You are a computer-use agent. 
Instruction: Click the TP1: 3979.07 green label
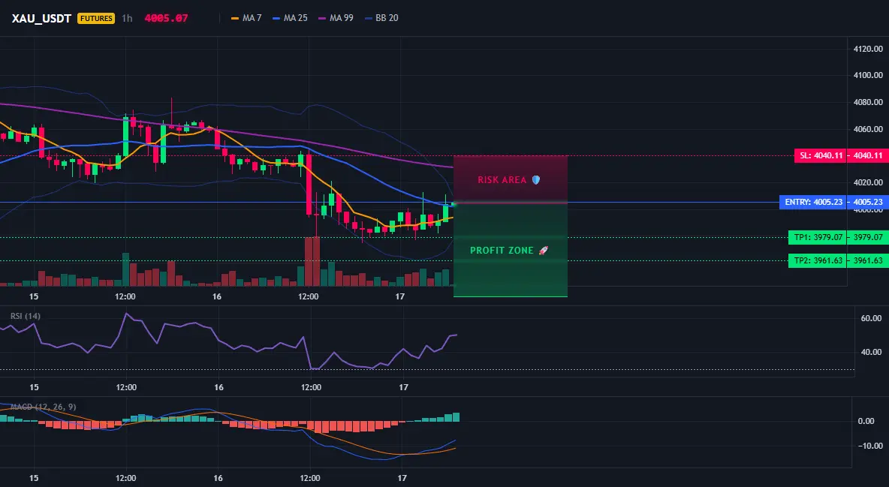click(817, 238)
